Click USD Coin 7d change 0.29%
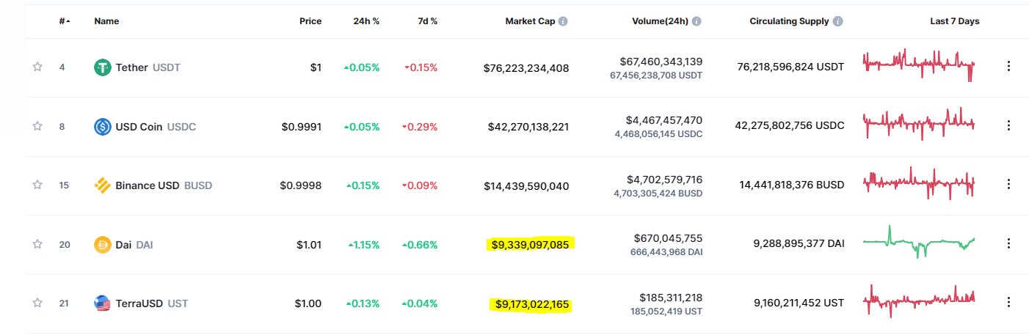Screen dimensions: 1029x335 [x=421, y=127]
